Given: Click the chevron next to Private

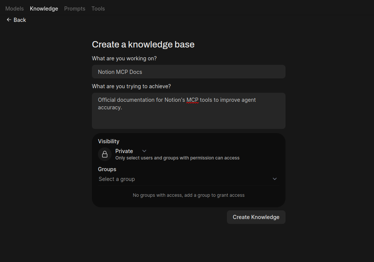Looking at the screenshot, I should coord(144,151).
